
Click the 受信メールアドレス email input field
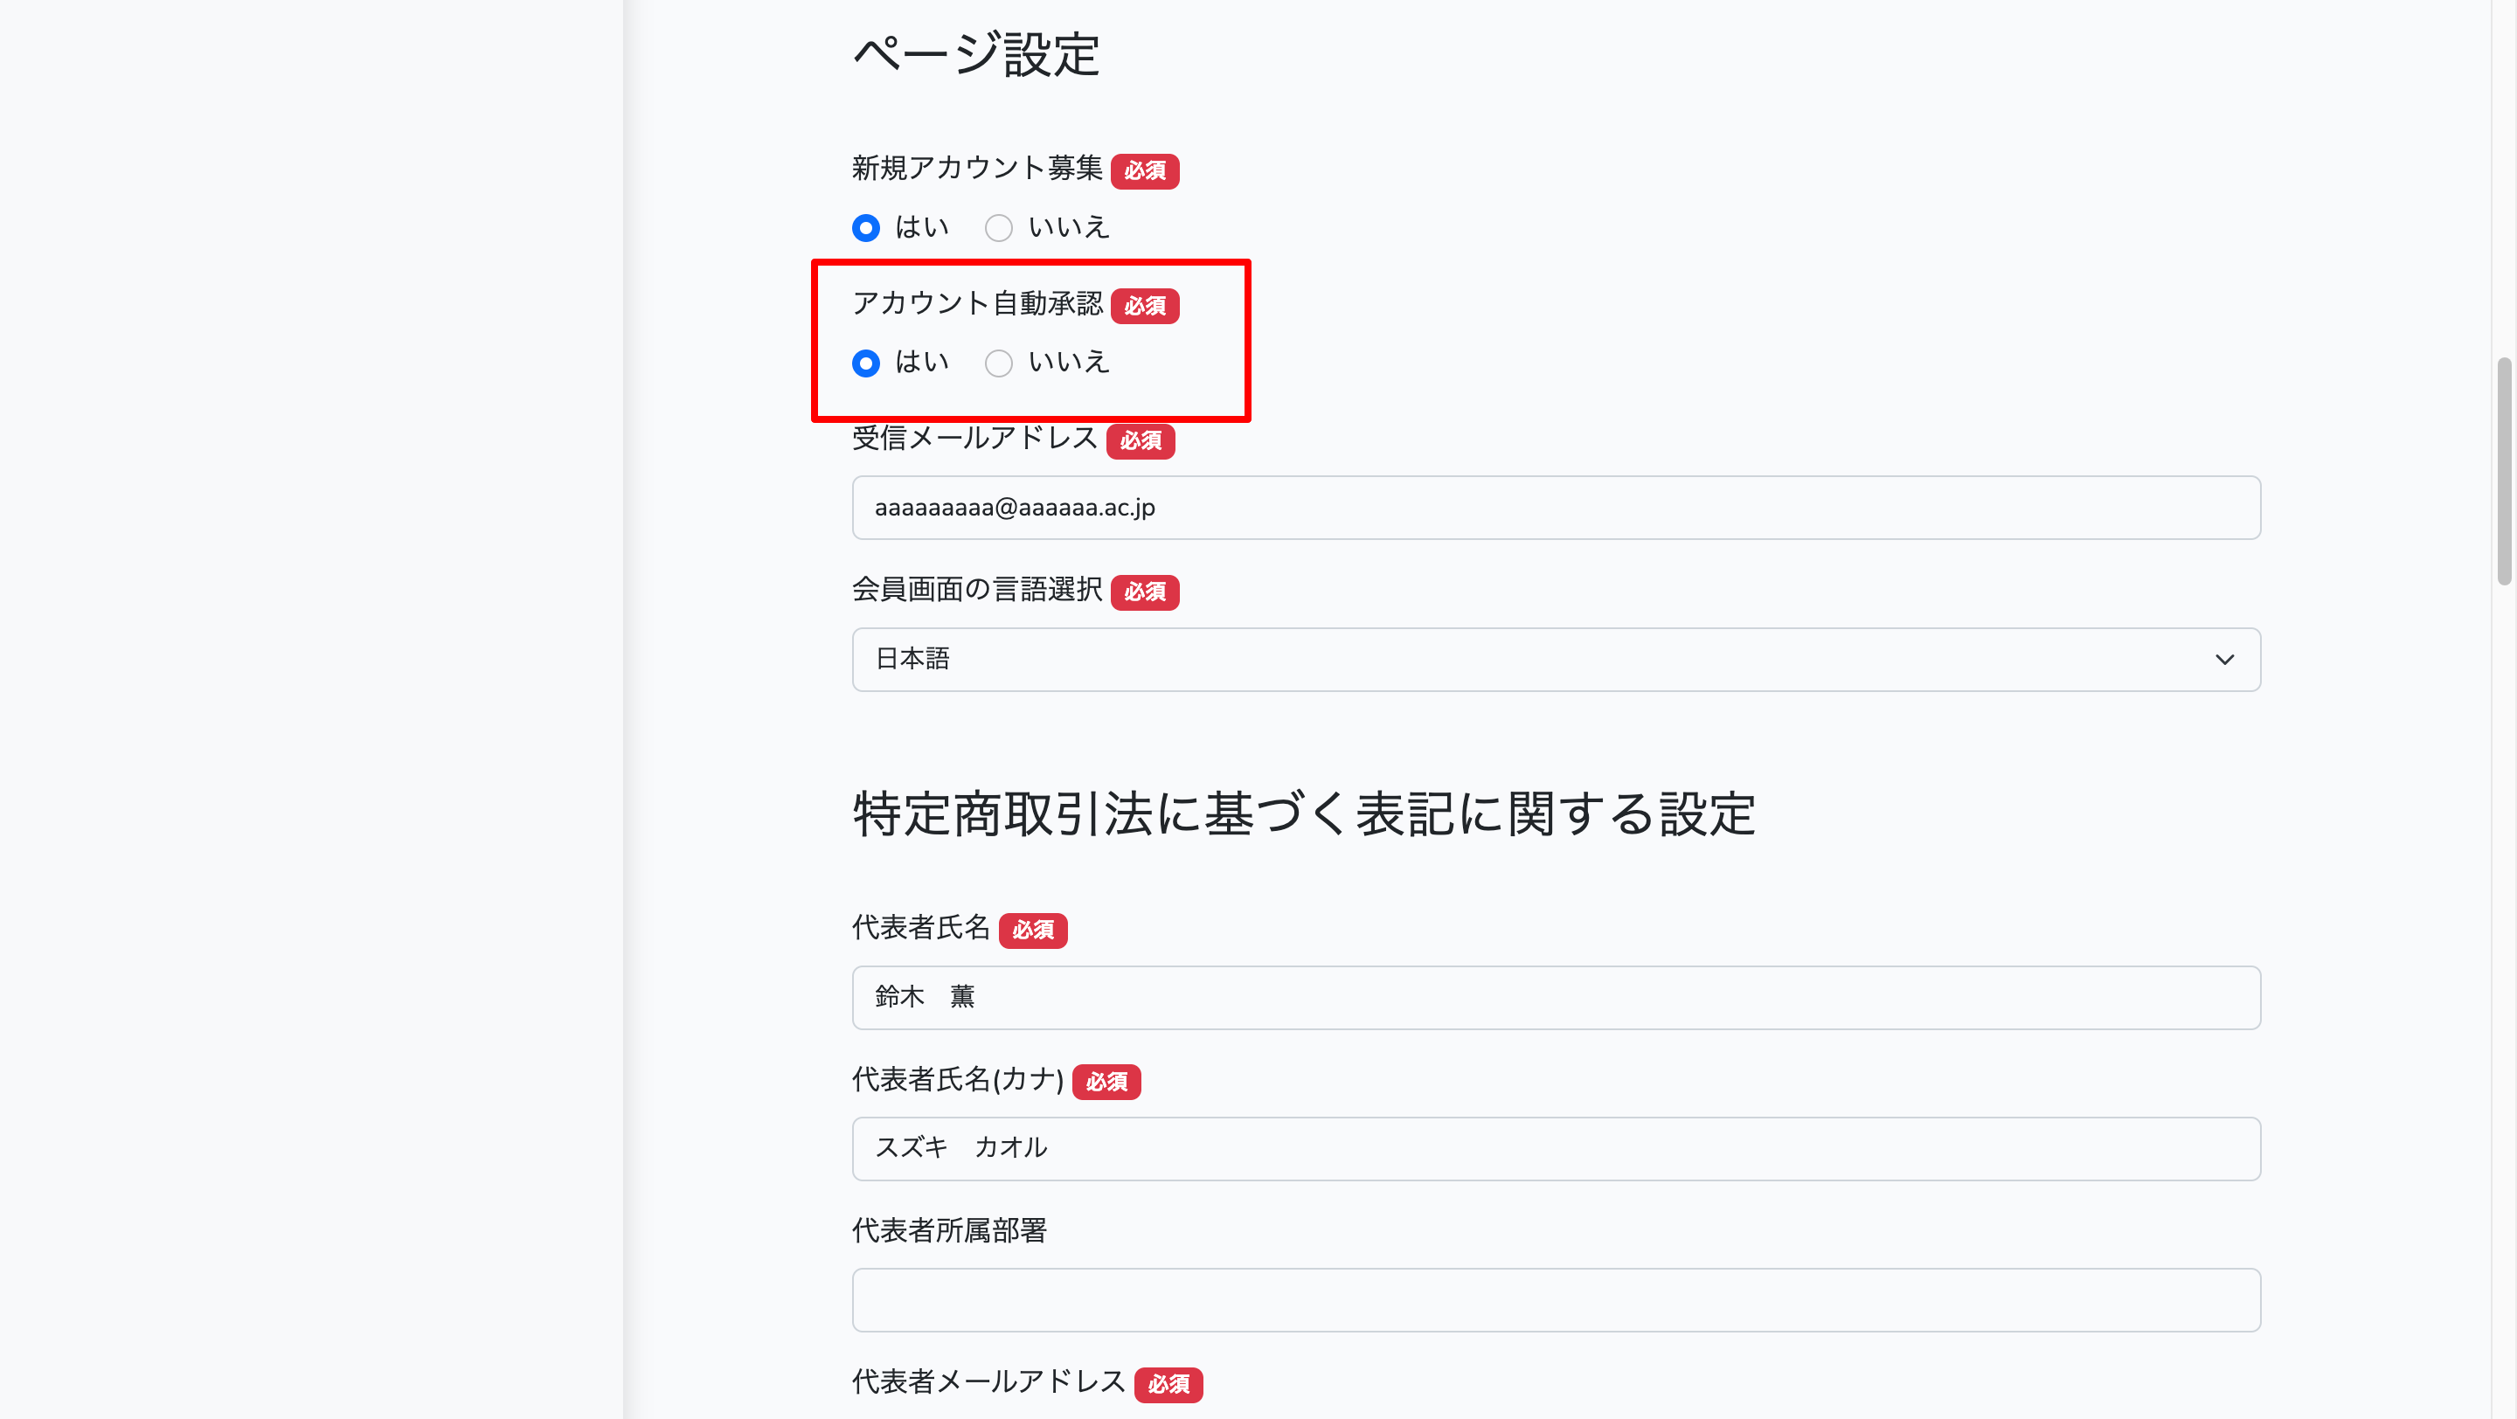click(x=1556, y=508)
